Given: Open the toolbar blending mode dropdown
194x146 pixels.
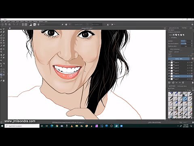Looking at the screenshot, I should (x=50, y=24).
